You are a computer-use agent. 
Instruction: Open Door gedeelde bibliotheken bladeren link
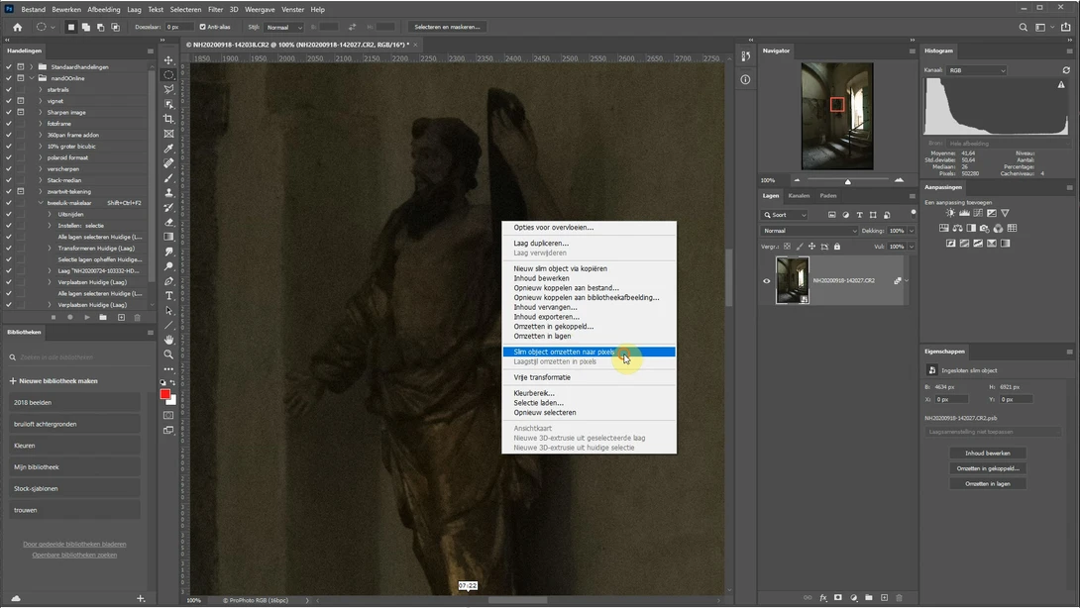[74, 544]
